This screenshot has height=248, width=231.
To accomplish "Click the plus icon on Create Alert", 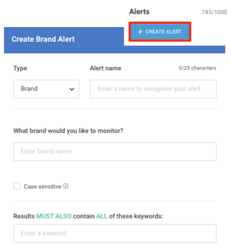I will click(x=140, y=32).
